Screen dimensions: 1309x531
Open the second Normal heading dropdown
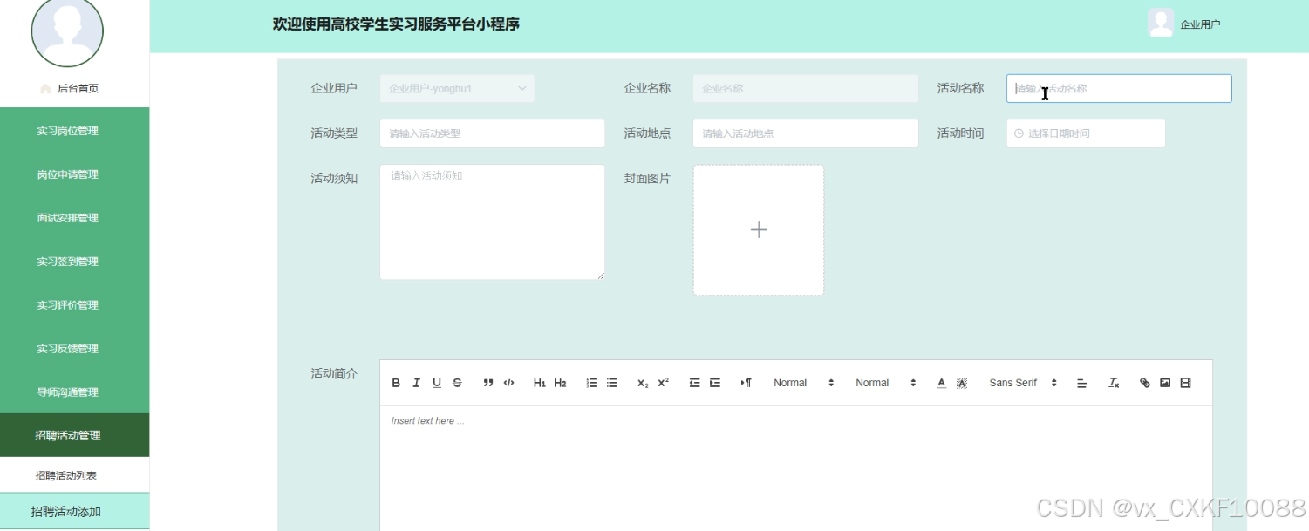click(x=885, y=383)
